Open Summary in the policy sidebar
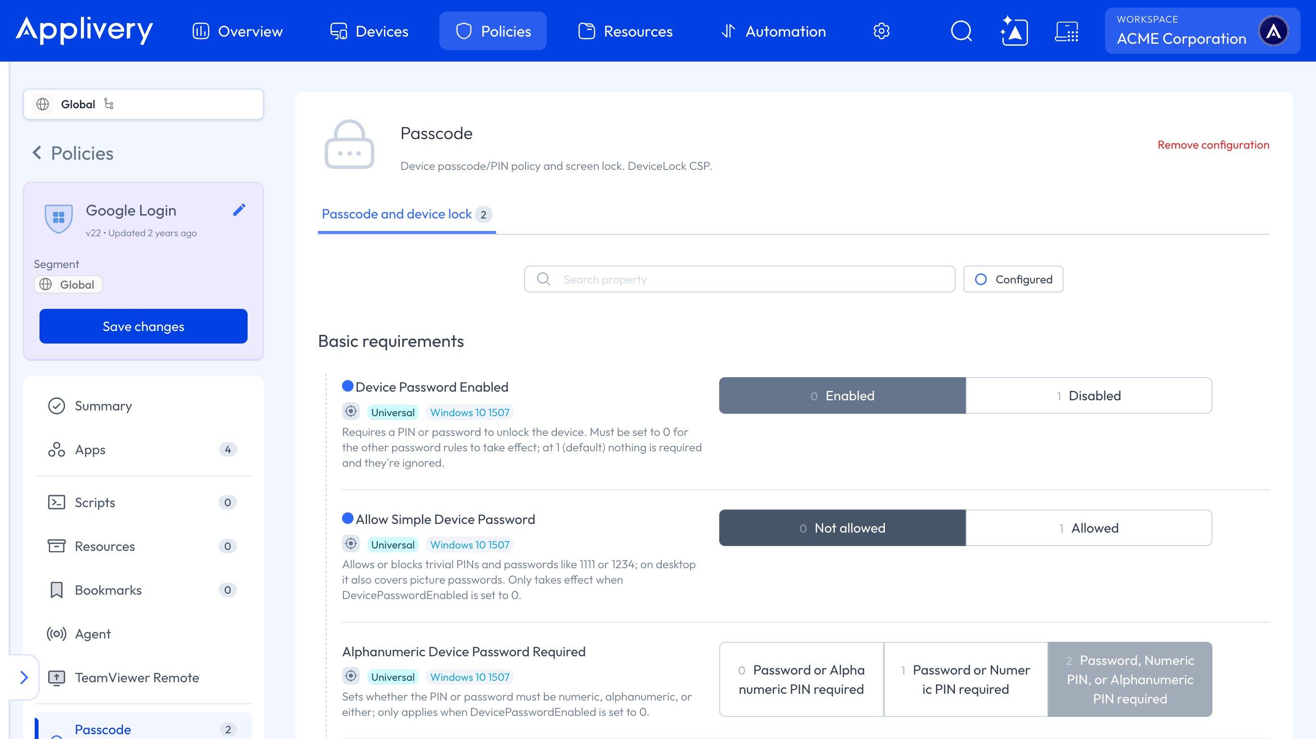Image resolution: width=1316 pixels, height=739 pixels. (x=144, y=406)
